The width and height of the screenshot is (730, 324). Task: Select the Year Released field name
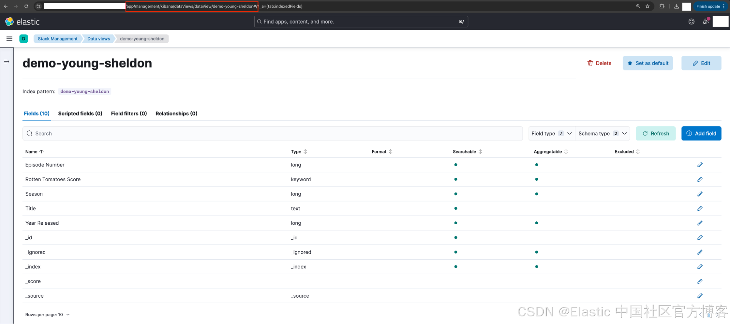42,223
